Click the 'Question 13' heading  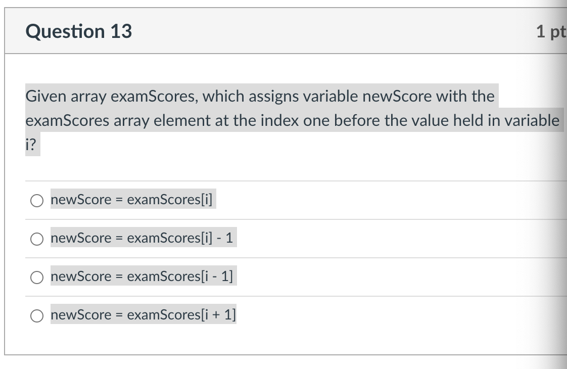[79, 31]
